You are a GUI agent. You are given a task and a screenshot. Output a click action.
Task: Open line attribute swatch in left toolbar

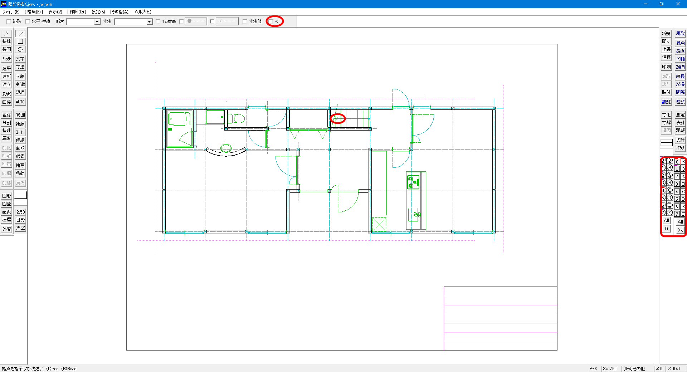(x=20, y=196)
